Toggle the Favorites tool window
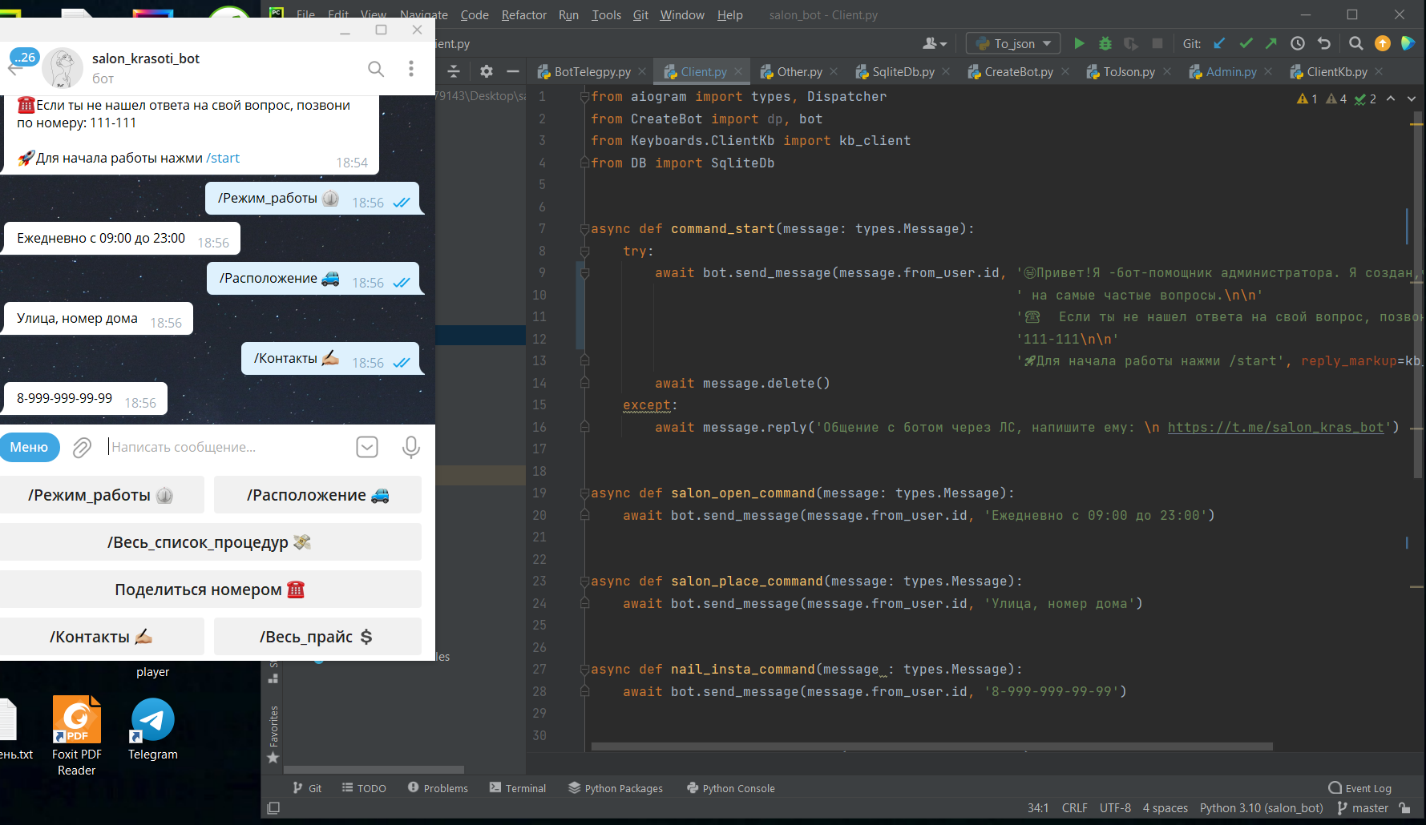This screenshot has width=1426, height=825. (x=273, y=734)
